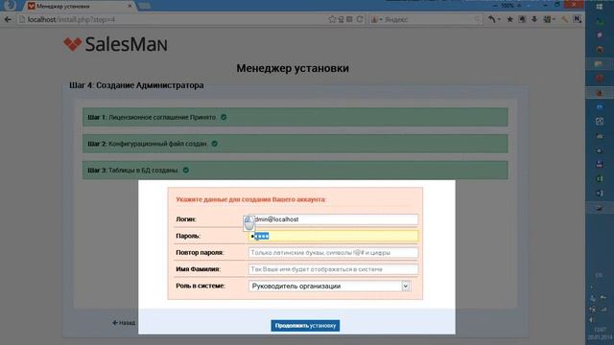The width and height of the screenshot is (614, 345).
Task: Click the Шаг 3 database tables row
Action: [295, 171]
